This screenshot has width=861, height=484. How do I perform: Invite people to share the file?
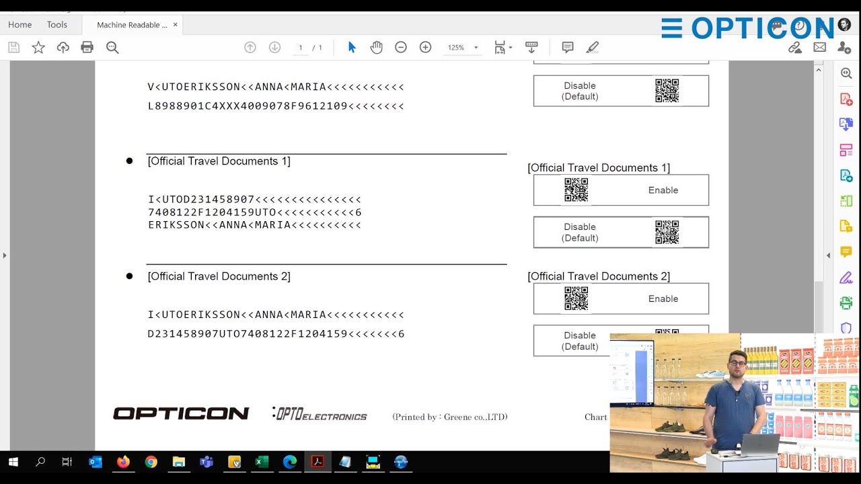tap(844, 47)
